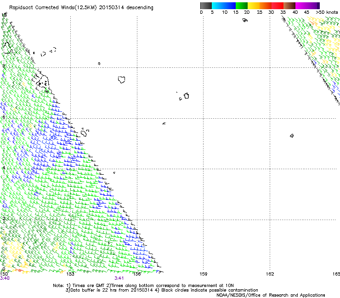Screen dimensions: 340x298
Task: Click the cyan-blue 5-15 knots legend band
Action: point(224,6)
